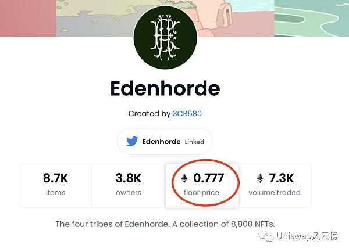Select the 8.7K items count
The width and height of the screenshot is (349, 252).
pos(55,178)
